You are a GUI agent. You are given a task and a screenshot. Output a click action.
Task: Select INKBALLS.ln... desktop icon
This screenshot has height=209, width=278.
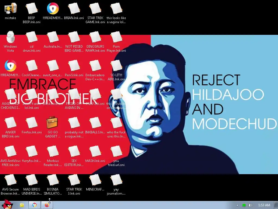(x=95, y=123)
